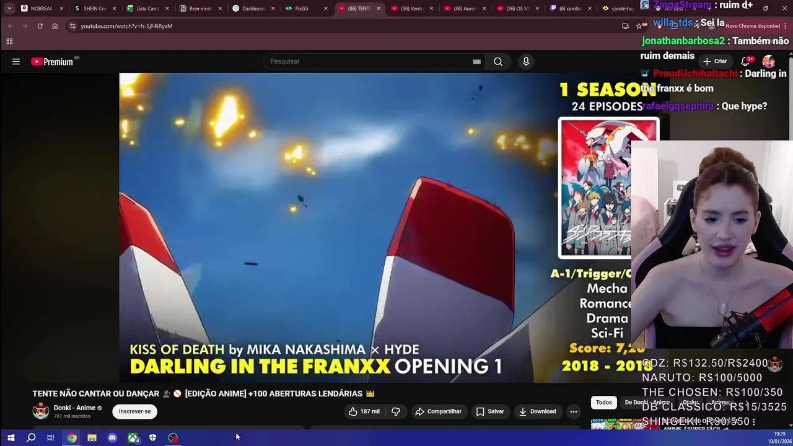Viewport: 793px width, 446px height.
Task: Click Chrome icon on taskbar
Action: [x=72, y=438]
